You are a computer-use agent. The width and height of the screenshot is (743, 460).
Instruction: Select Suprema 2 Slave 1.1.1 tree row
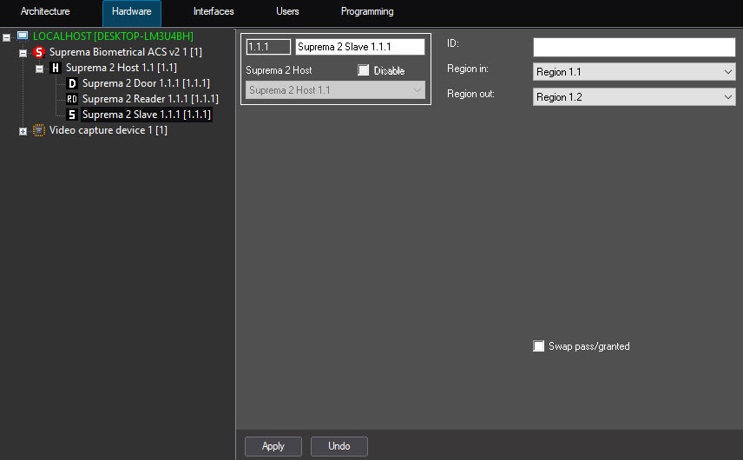(x=147, y=115)
